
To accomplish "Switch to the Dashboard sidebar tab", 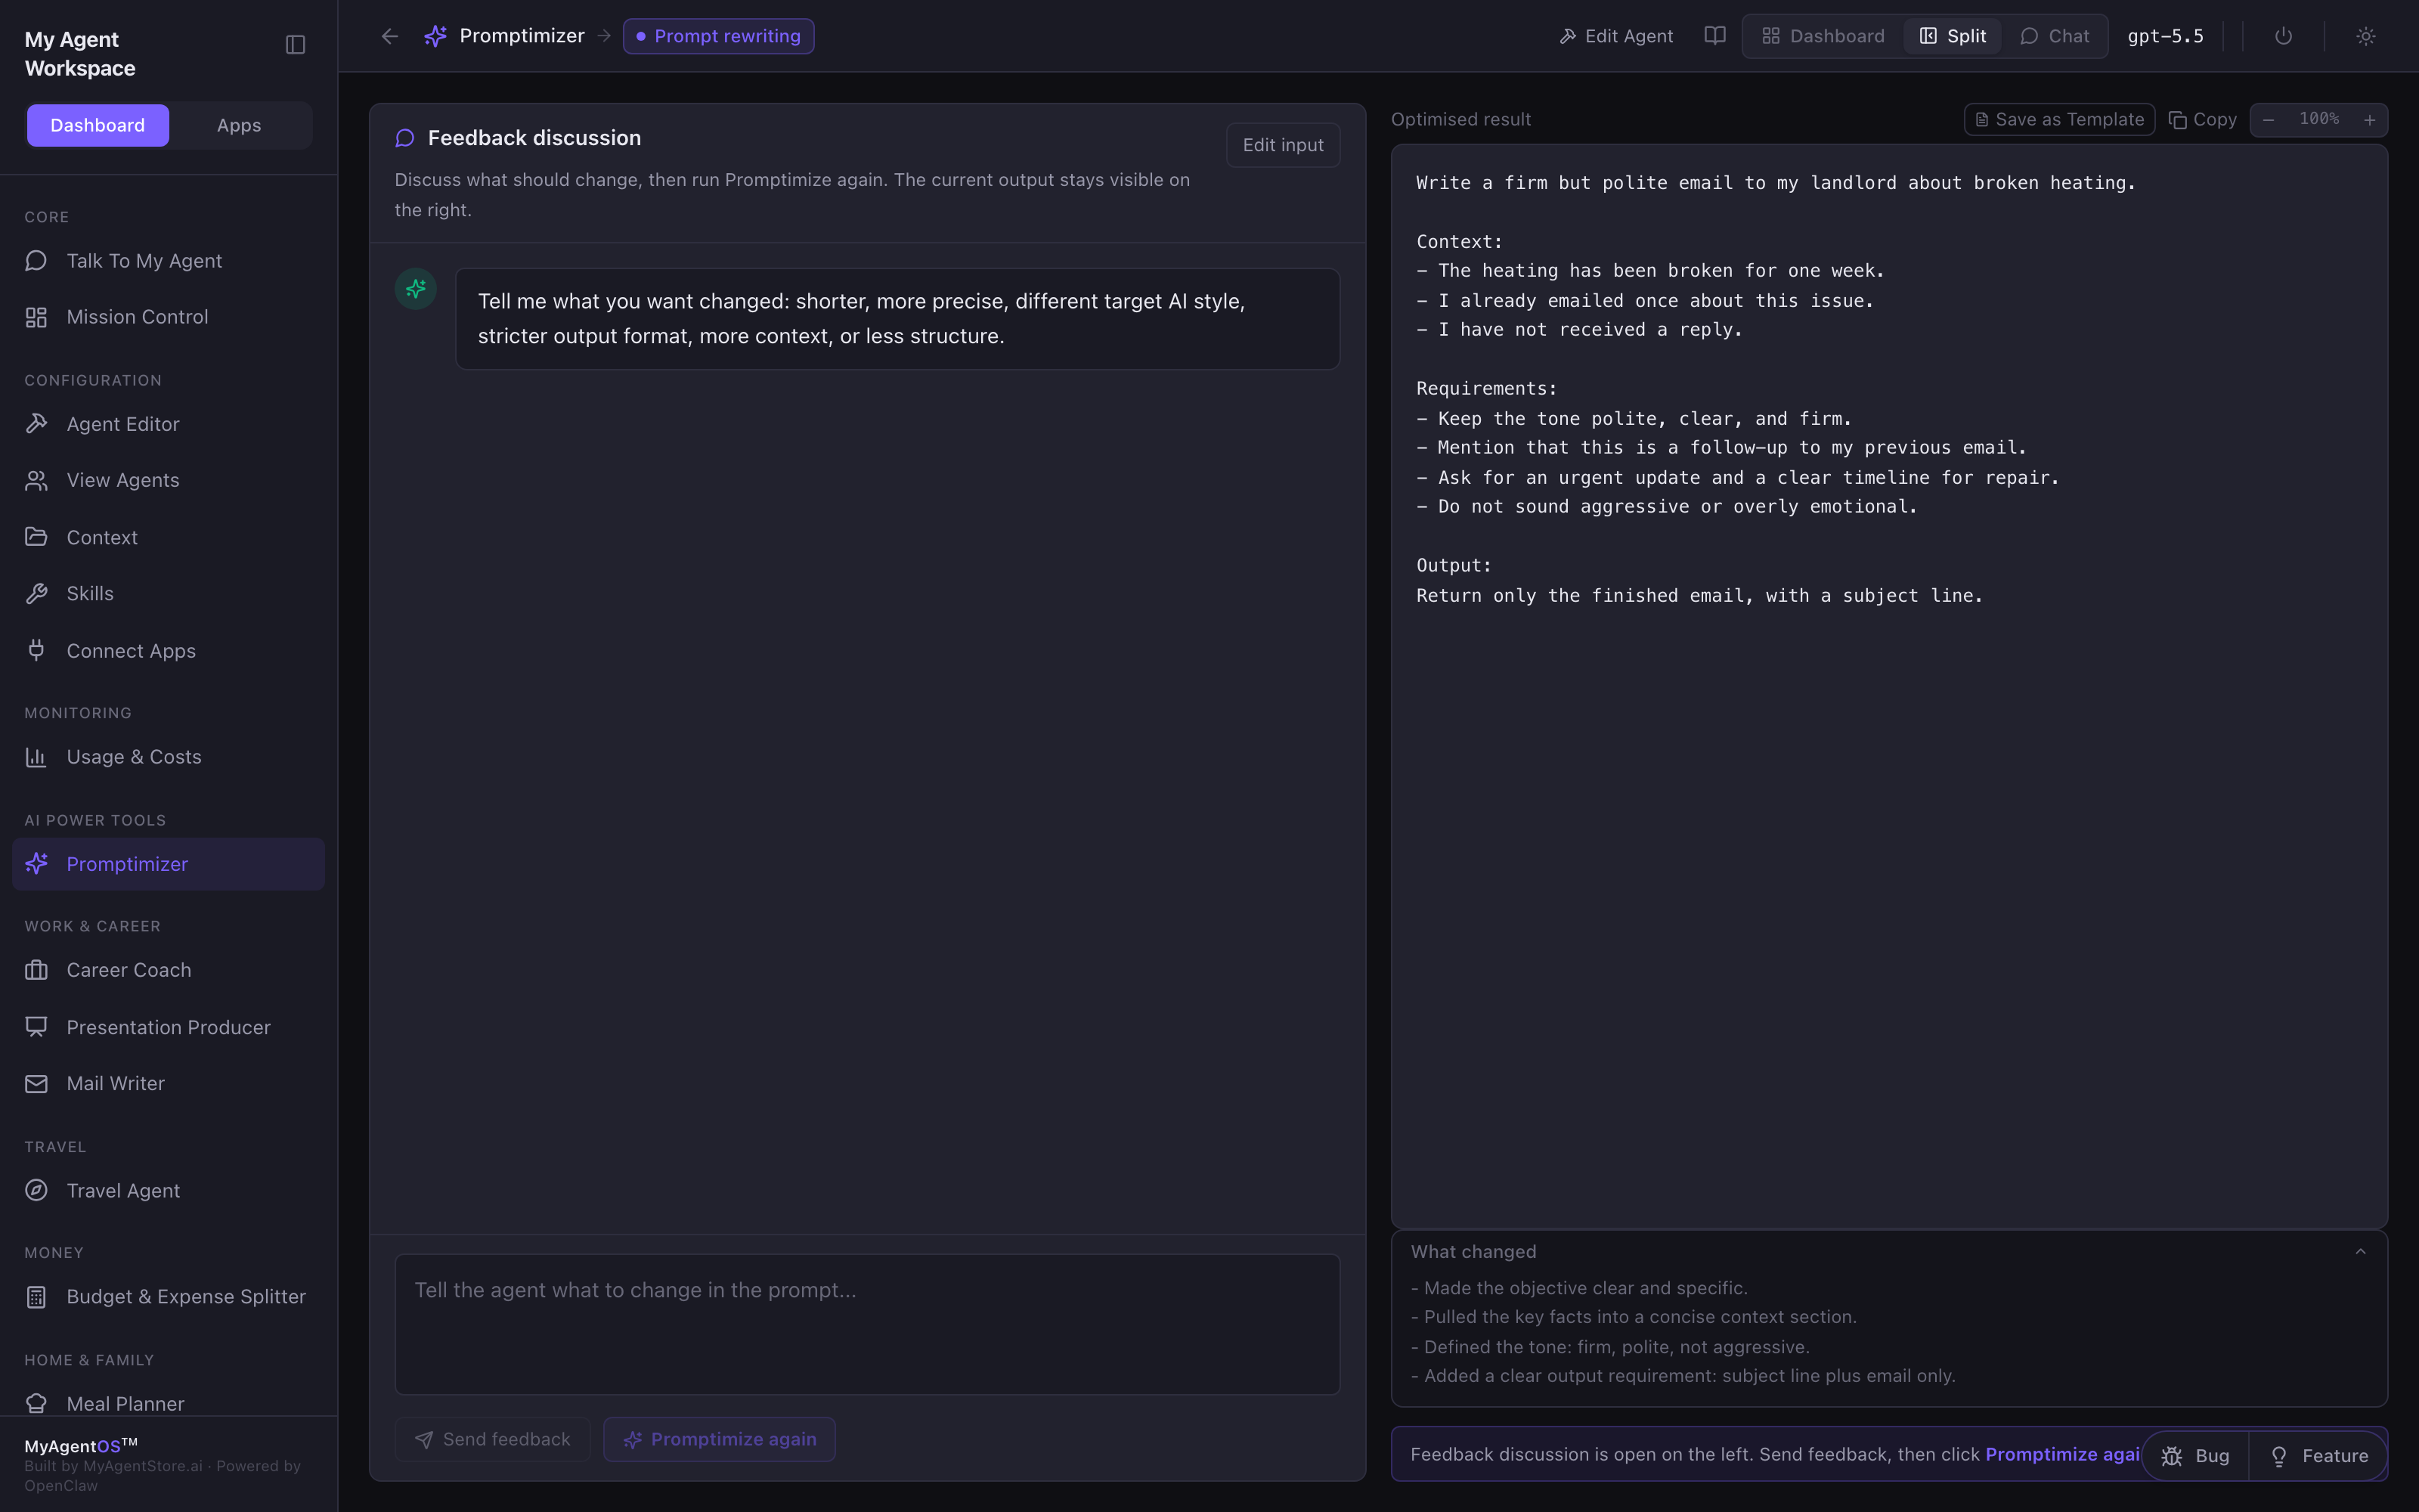I will point(98,125).
